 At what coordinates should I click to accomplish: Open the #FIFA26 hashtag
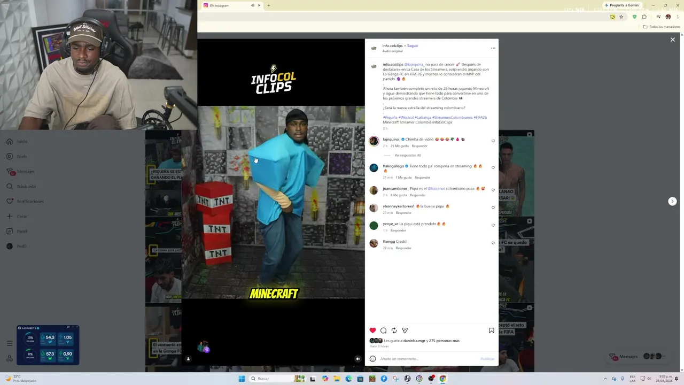(x=480, y=118)
